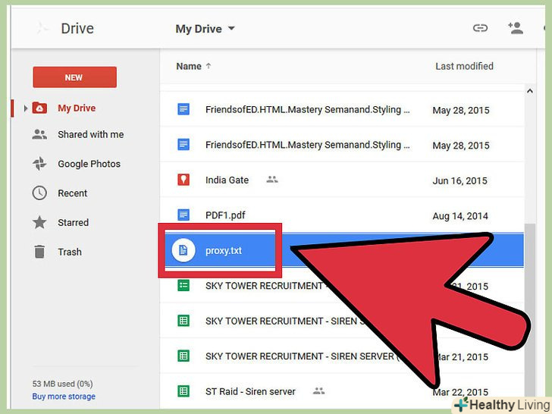The height and width of the screenshot is (414, 552).
Task: Click the May 28, 2015 date of first file
Action: 461,111
